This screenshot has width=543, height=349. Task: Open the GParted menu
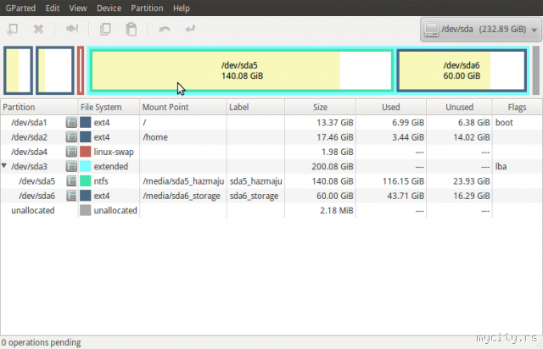pyautogui.click(x=20, y=8)
